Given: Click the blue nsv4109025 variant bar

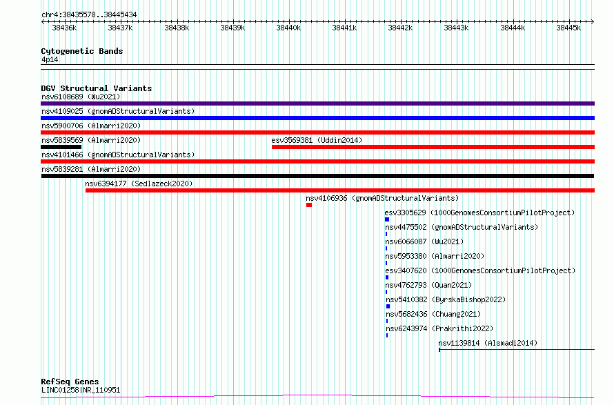Looking at the screenshot, I should click(317, 118).
